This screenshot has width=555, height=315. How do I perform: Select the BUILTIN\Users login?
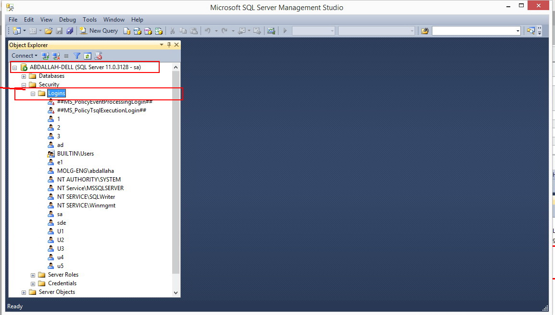[76, 154]
